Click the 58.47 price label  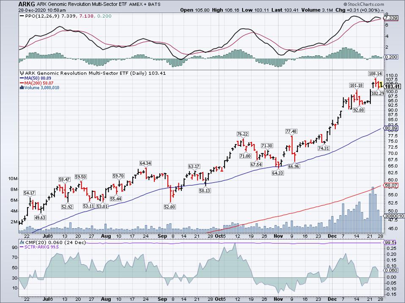pos(64,179)
